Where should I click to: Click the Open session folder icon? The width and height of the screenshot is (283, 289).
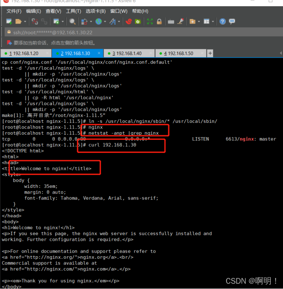point(18,22)
